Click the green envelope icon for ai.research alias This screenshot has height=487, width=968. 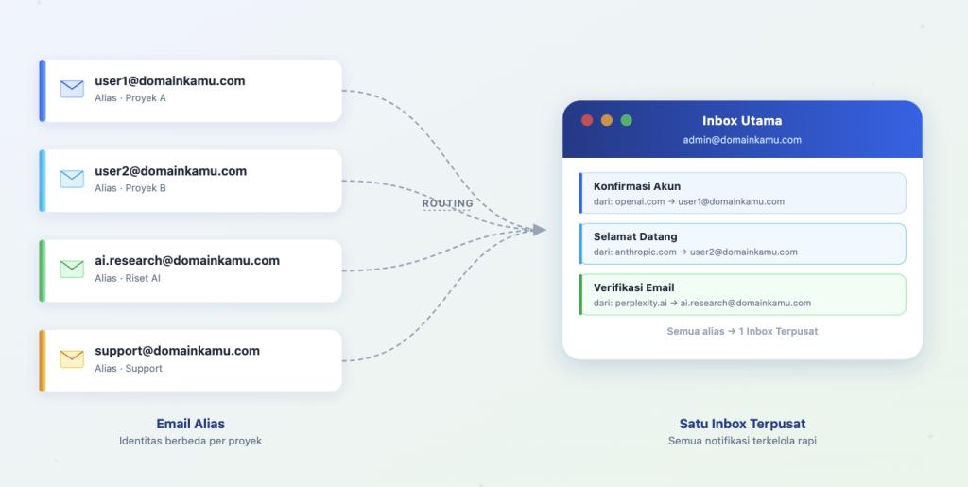coord(72,270)
